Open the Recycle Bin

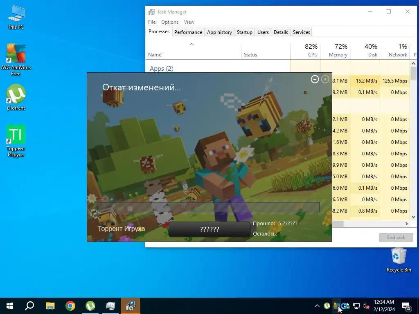click(x=399, y=260)
